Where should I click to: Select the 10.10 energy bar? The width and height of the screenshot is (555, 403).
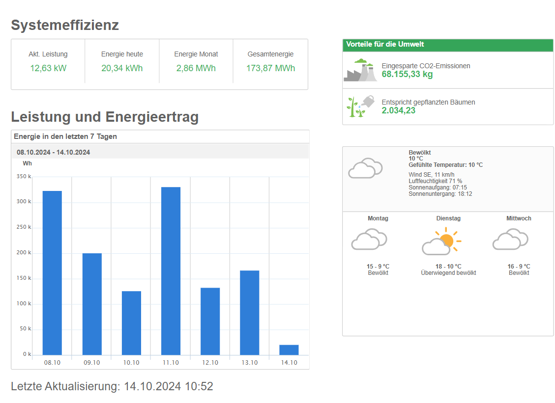tap(131, 323)
